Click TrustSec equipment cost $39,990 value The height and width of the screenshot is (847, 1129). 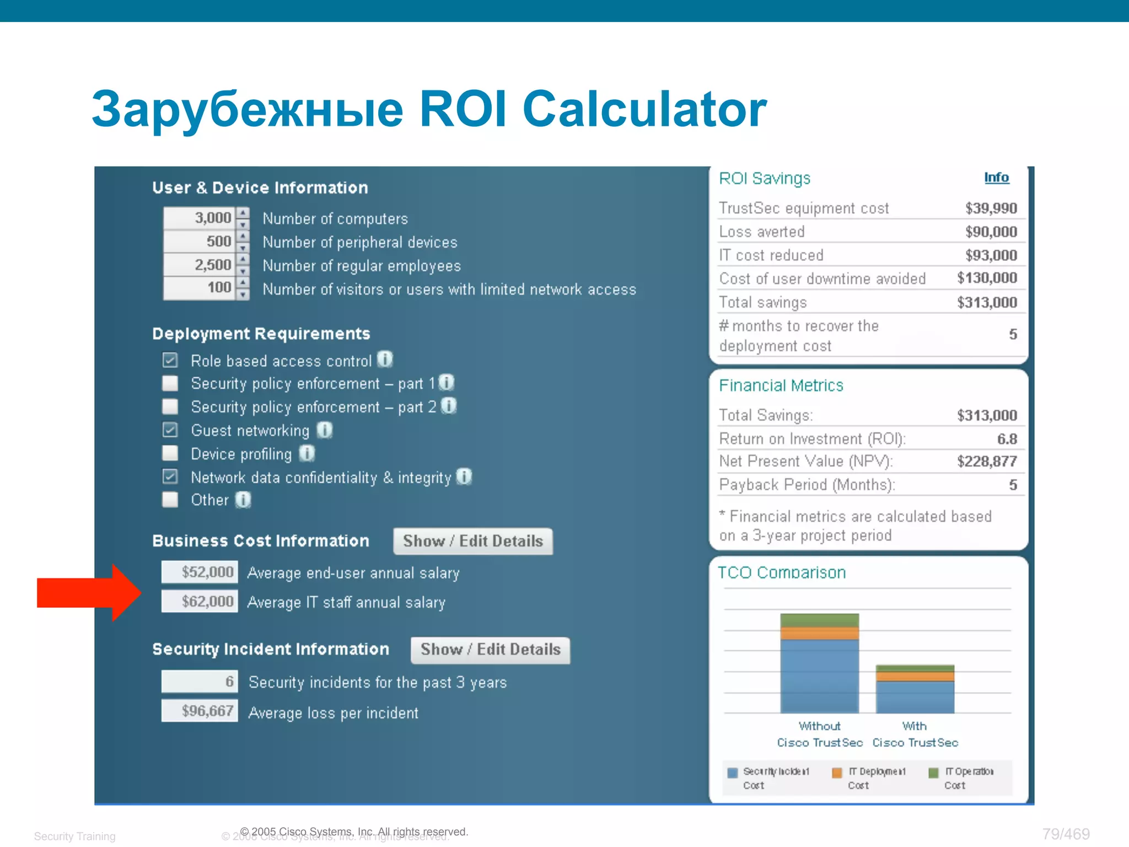tap(991, 208)
